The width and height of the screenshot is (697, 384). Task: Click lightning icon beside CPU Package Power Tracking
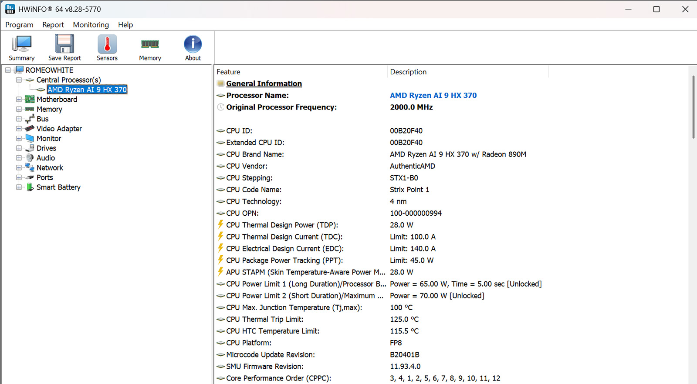pos(221,260)
